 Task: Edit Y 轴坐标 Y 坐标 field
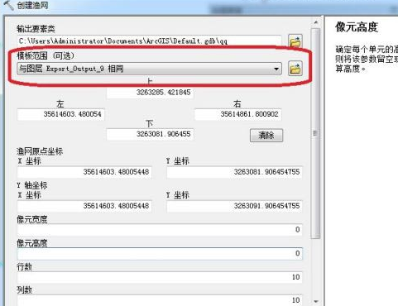click(x=234, y=206)
